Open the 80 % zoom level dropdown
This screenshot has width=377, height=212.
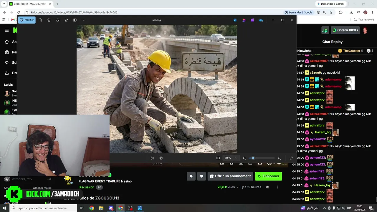click(x=231, y=158)
